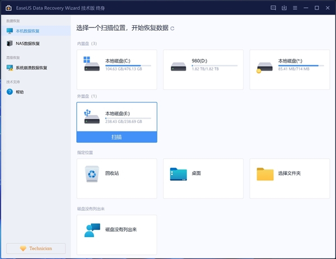This screenshot has height=259, width=336.
Task: Click the Technician license button
Action: tap(36, 248)
